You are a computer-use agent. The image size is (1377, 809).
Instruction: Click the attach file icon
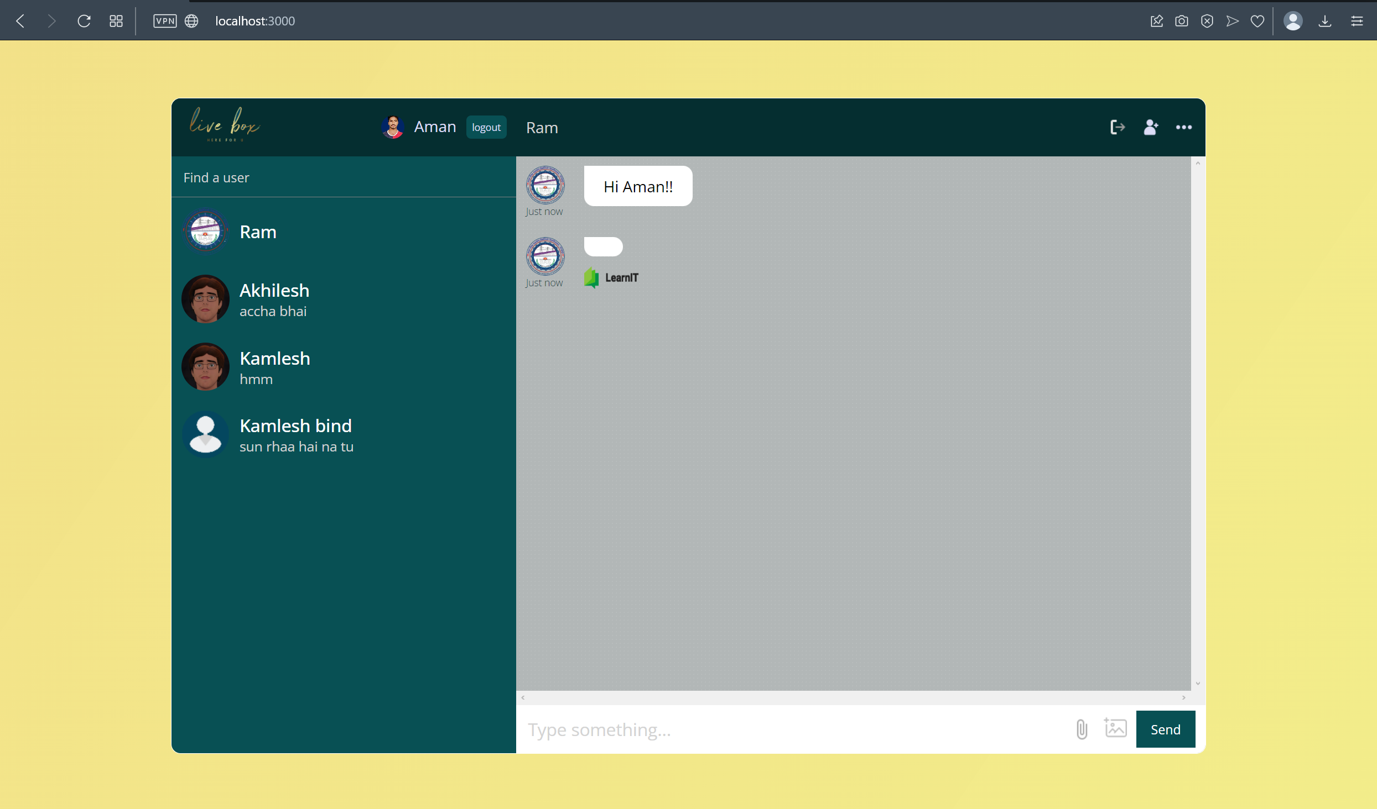[1081, 729]
